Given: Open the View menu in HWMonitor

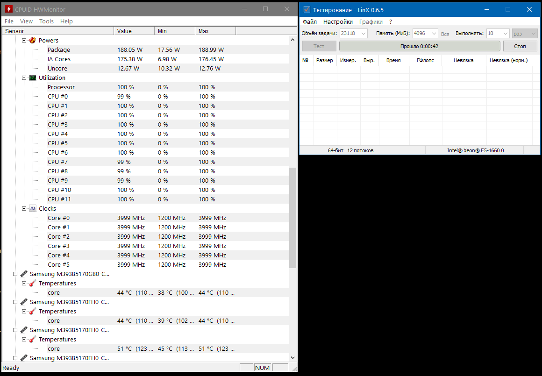Looking at the screenshot, I should [26, 21].
